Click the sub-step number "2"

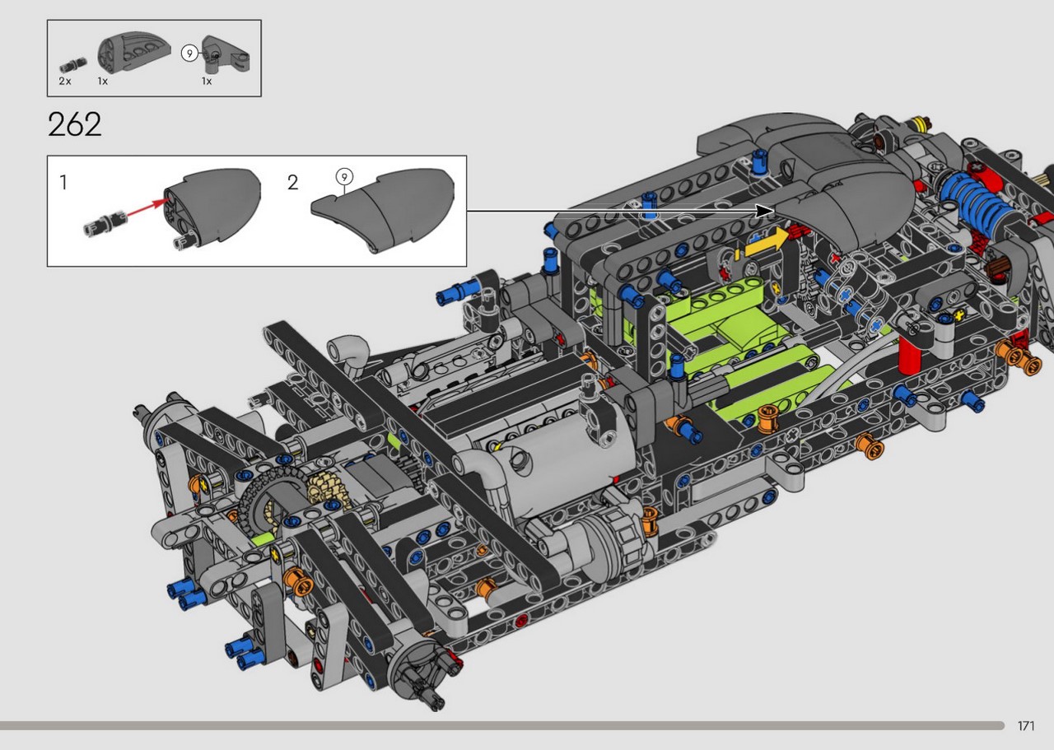pos(293,183)
